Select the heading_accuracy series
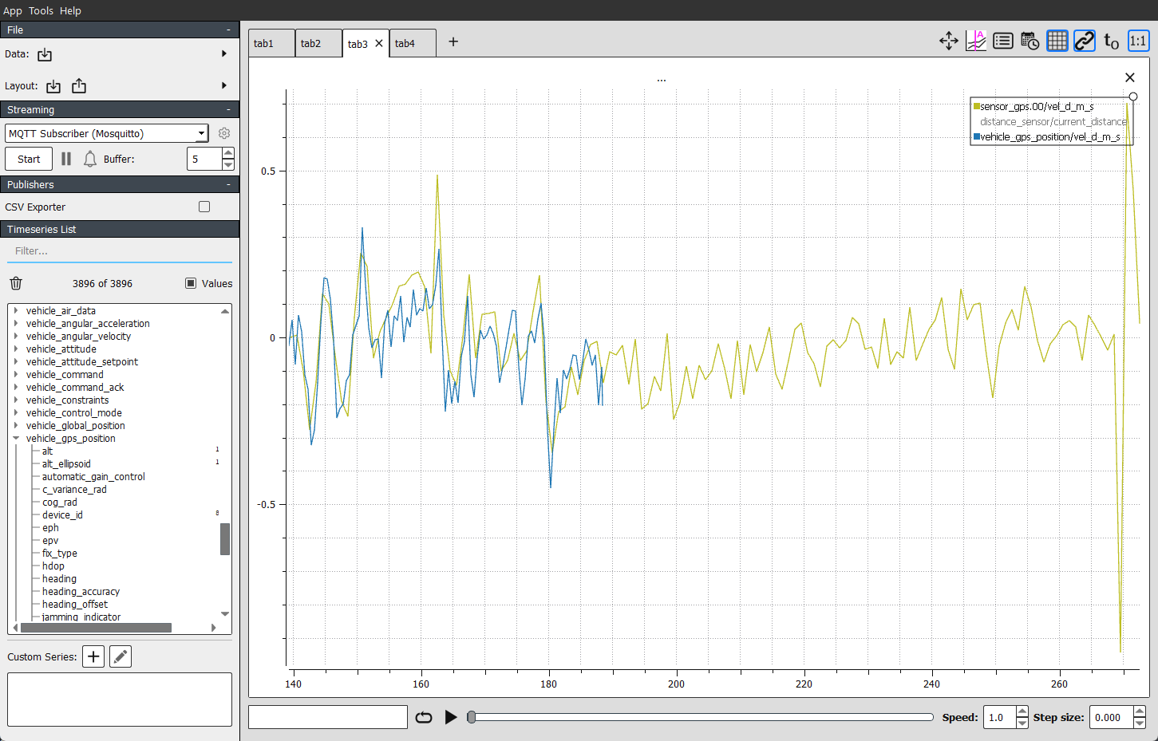This screenshot has width=1158, height=741. coord(81,591)
